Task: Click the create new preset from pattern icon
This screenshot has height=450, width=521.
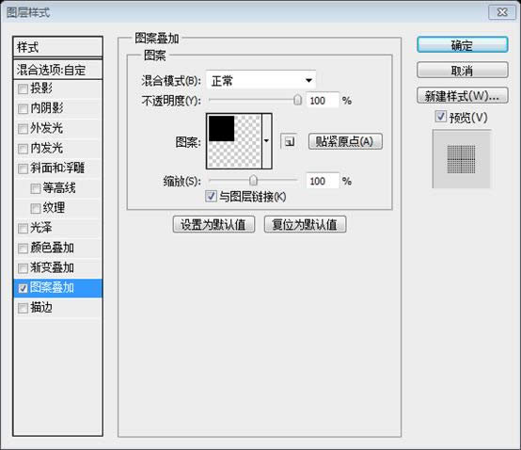Action: [x=289, y=142]
